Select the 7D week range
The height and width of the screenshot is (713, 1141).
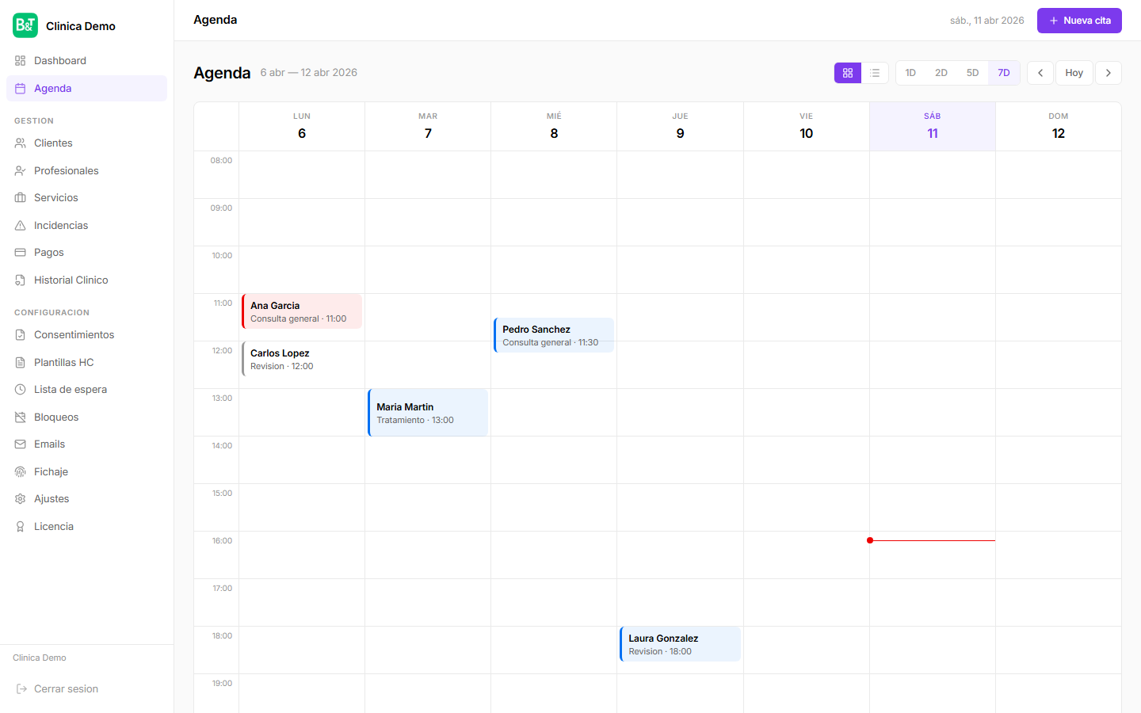(1004, 73)
